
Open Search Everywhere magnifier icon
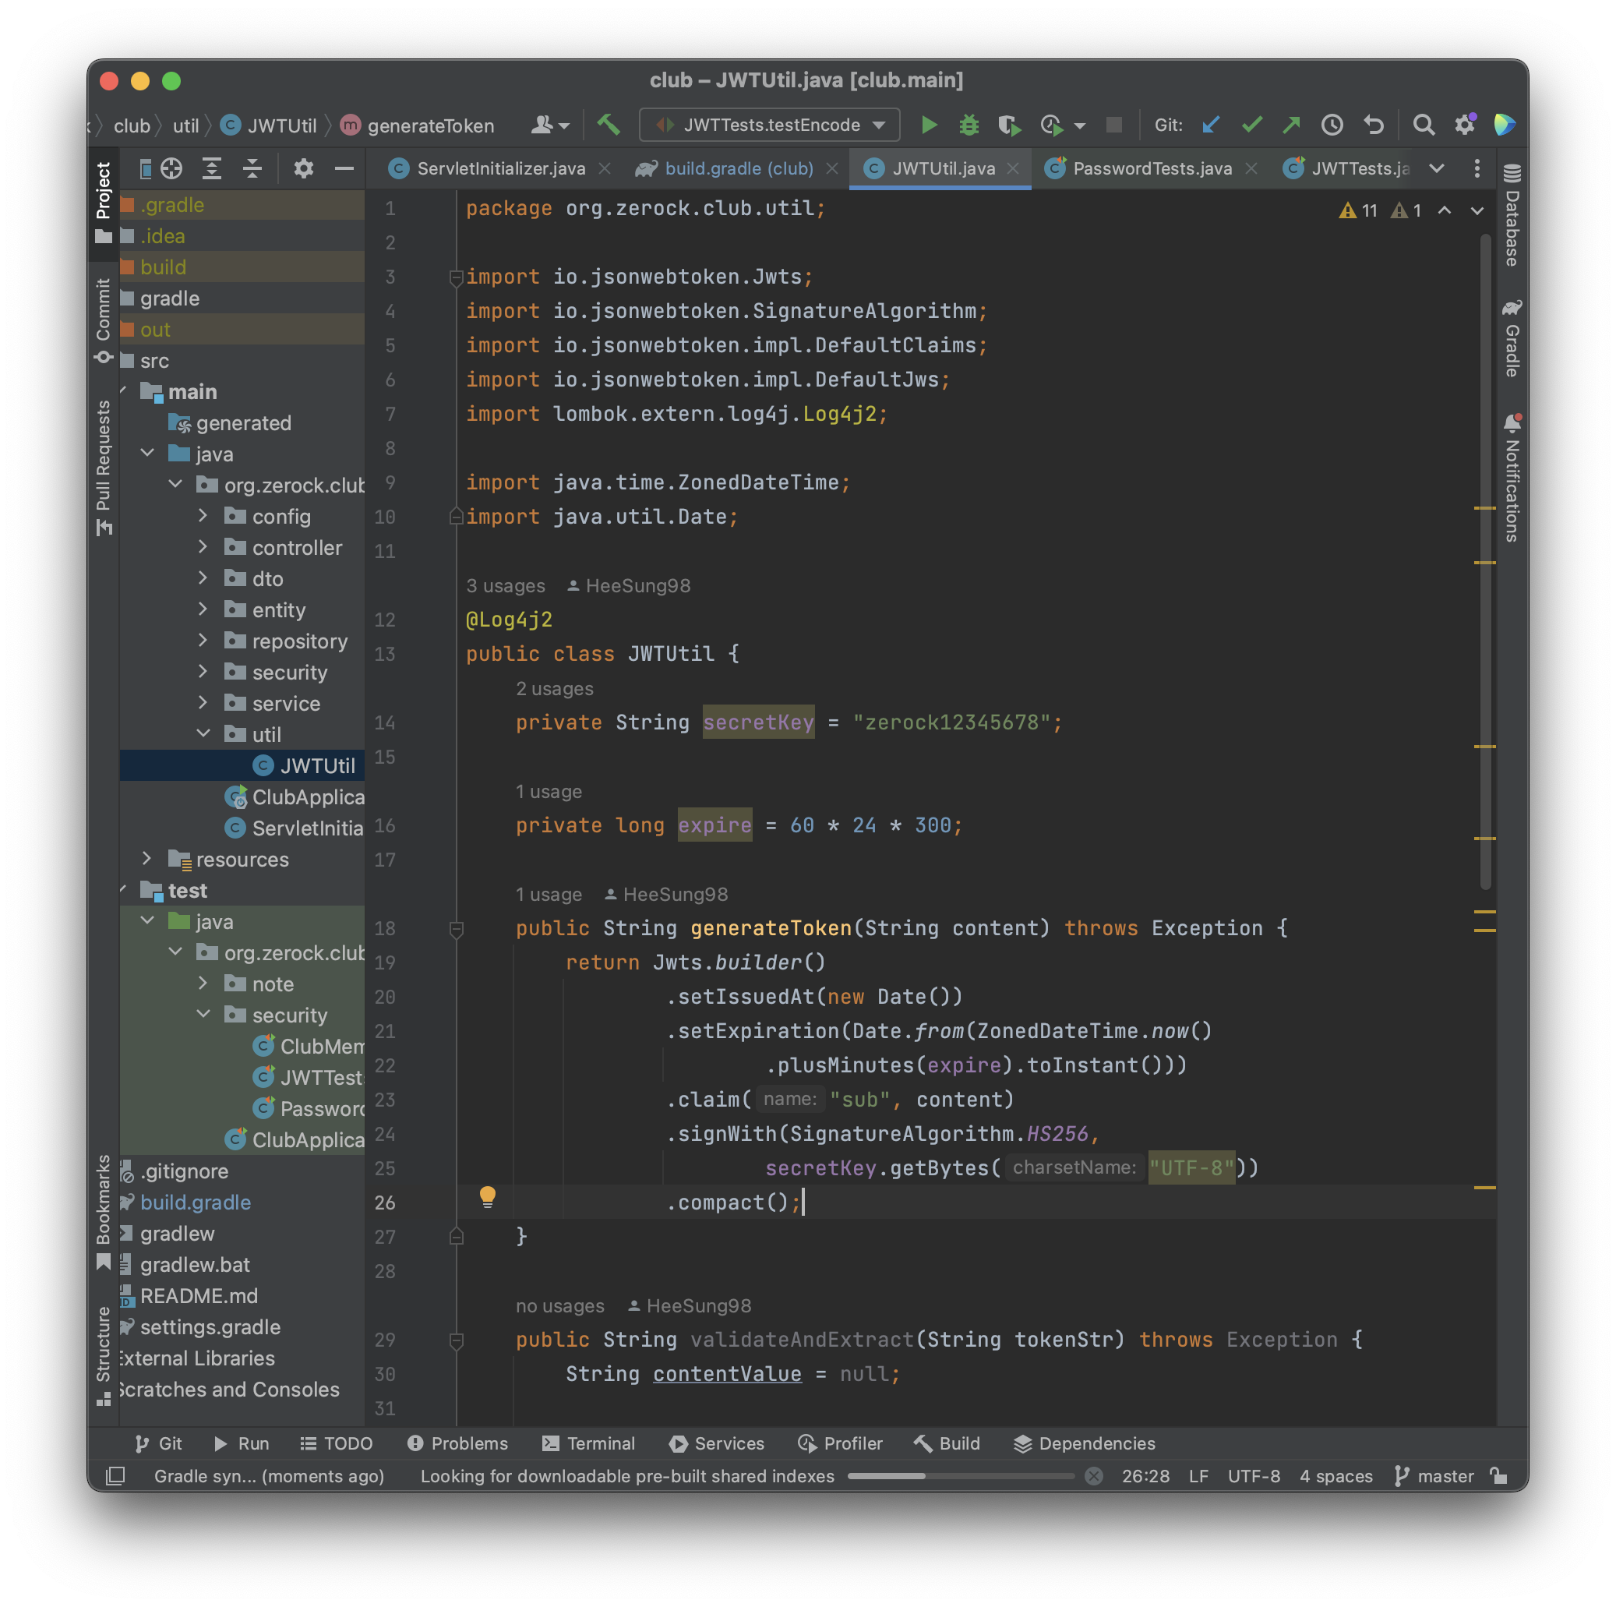(x=1424, y=125)
